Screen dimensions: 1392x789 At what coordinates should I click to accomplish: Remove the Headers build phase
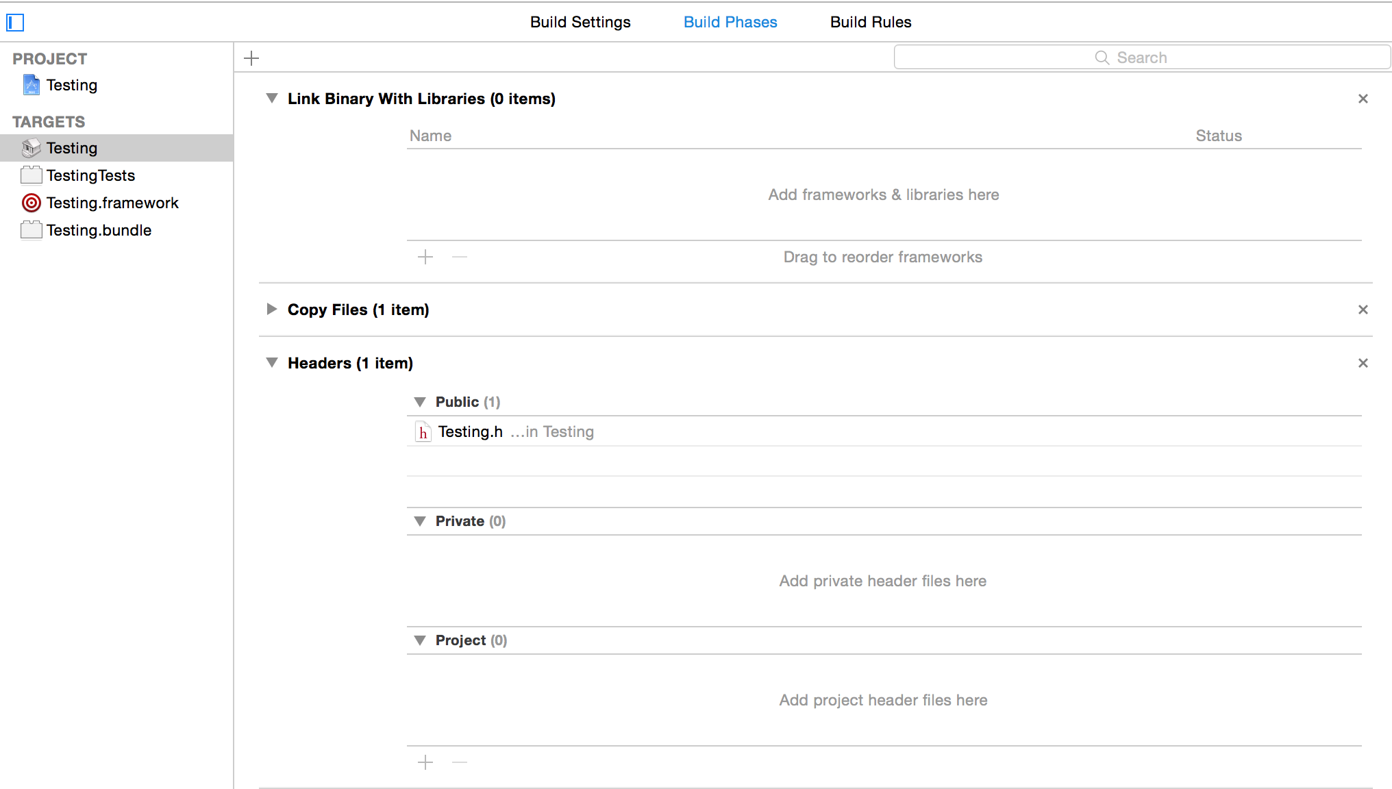point(1363,363)
